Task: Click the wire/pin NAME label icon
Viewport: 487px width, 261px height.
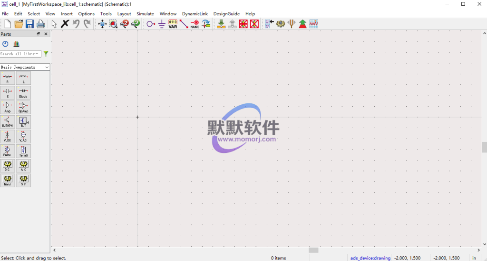Action: (195, 24)
